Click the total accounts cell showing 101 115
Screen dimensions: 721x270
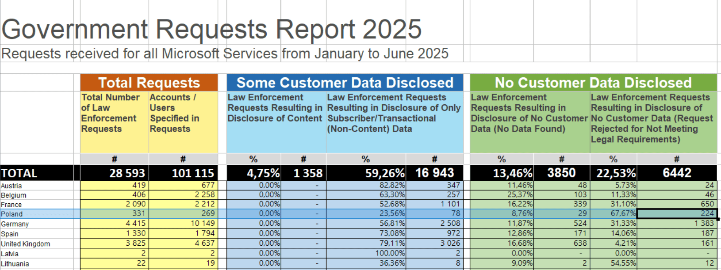183,173
